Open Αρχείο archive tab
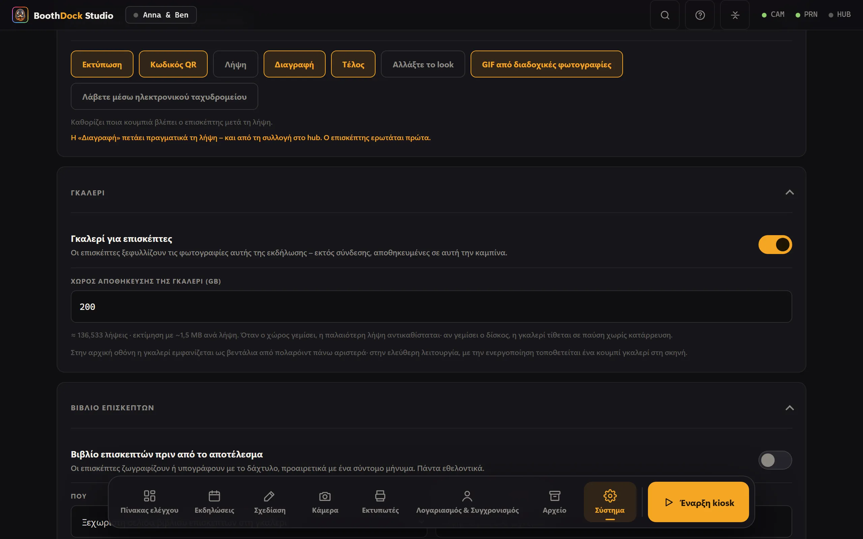The image size is (863, 539). [555, 502]
